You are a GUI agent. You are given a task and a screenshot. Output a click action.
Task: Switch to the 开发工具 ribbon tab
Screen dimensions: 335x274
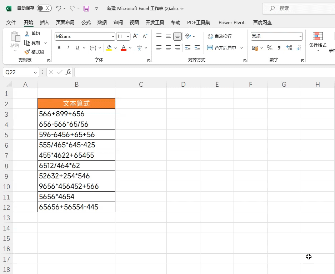pyautogui.click(x=155, y=22)
